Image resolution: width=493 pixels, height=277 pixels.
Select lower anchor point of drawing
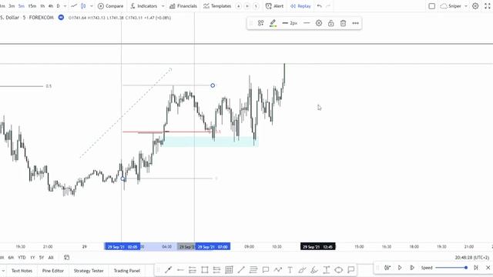(x=123, y=179)
